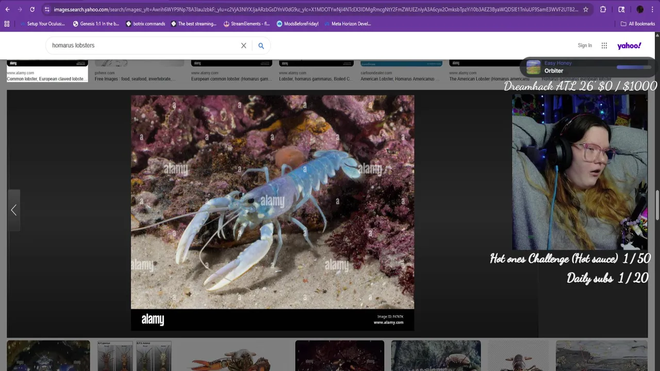Open Genesis 1:1 In the b... bookmark
This screenshot has width=660, height=371.
96,24
